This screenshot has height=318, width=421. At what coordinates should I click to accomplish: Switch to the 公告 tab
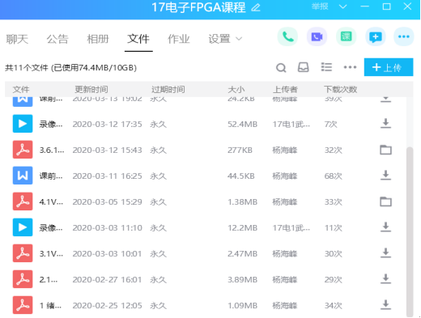coord(57,39)
